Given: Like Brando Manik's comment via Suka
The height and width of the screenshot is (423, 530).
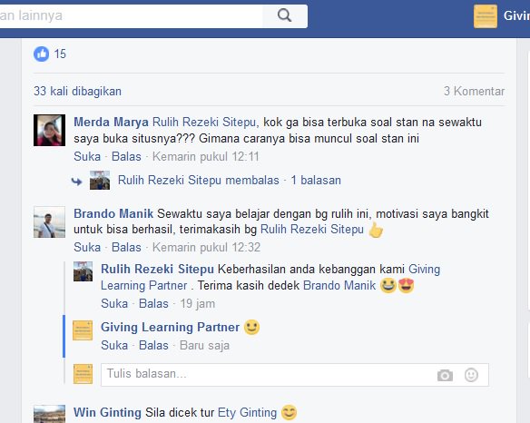Looking at the screenshot, I should 87,247.
